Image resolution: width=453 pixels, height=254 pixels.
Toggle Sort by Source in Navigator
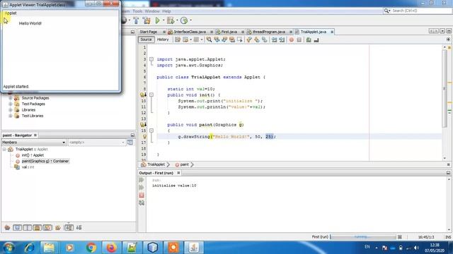click(79, 228)
